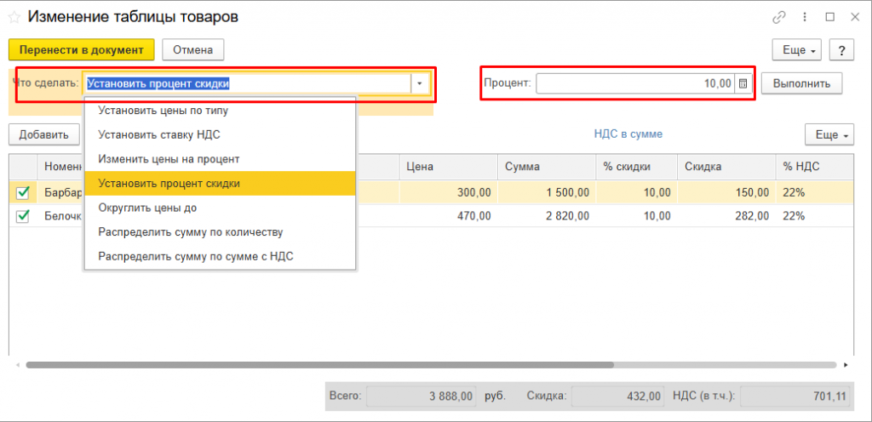Choose Изменить цены на процент
This screenshot has width=872, height=422.
(x=220, y=159)
